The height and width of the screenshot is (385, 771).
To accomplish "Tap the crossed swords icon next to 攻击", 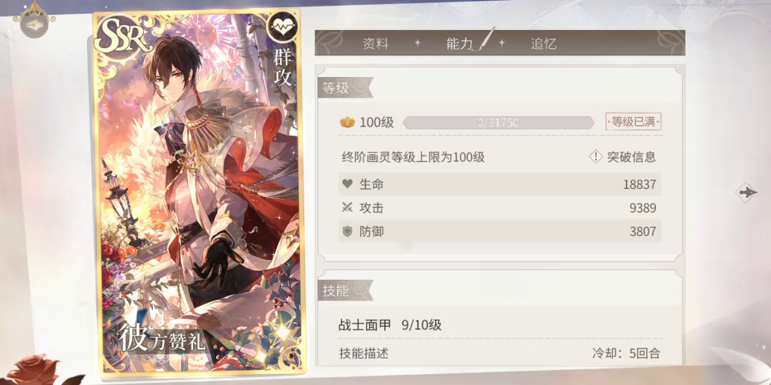I will pyautogui.click(x=347, y=208).
